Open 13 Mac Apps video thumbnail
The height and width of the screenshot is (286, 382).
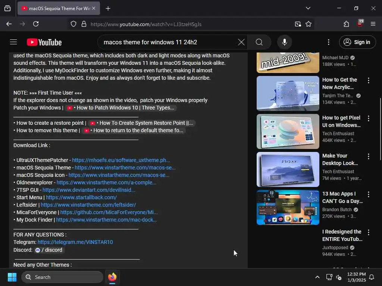[288, 207]
